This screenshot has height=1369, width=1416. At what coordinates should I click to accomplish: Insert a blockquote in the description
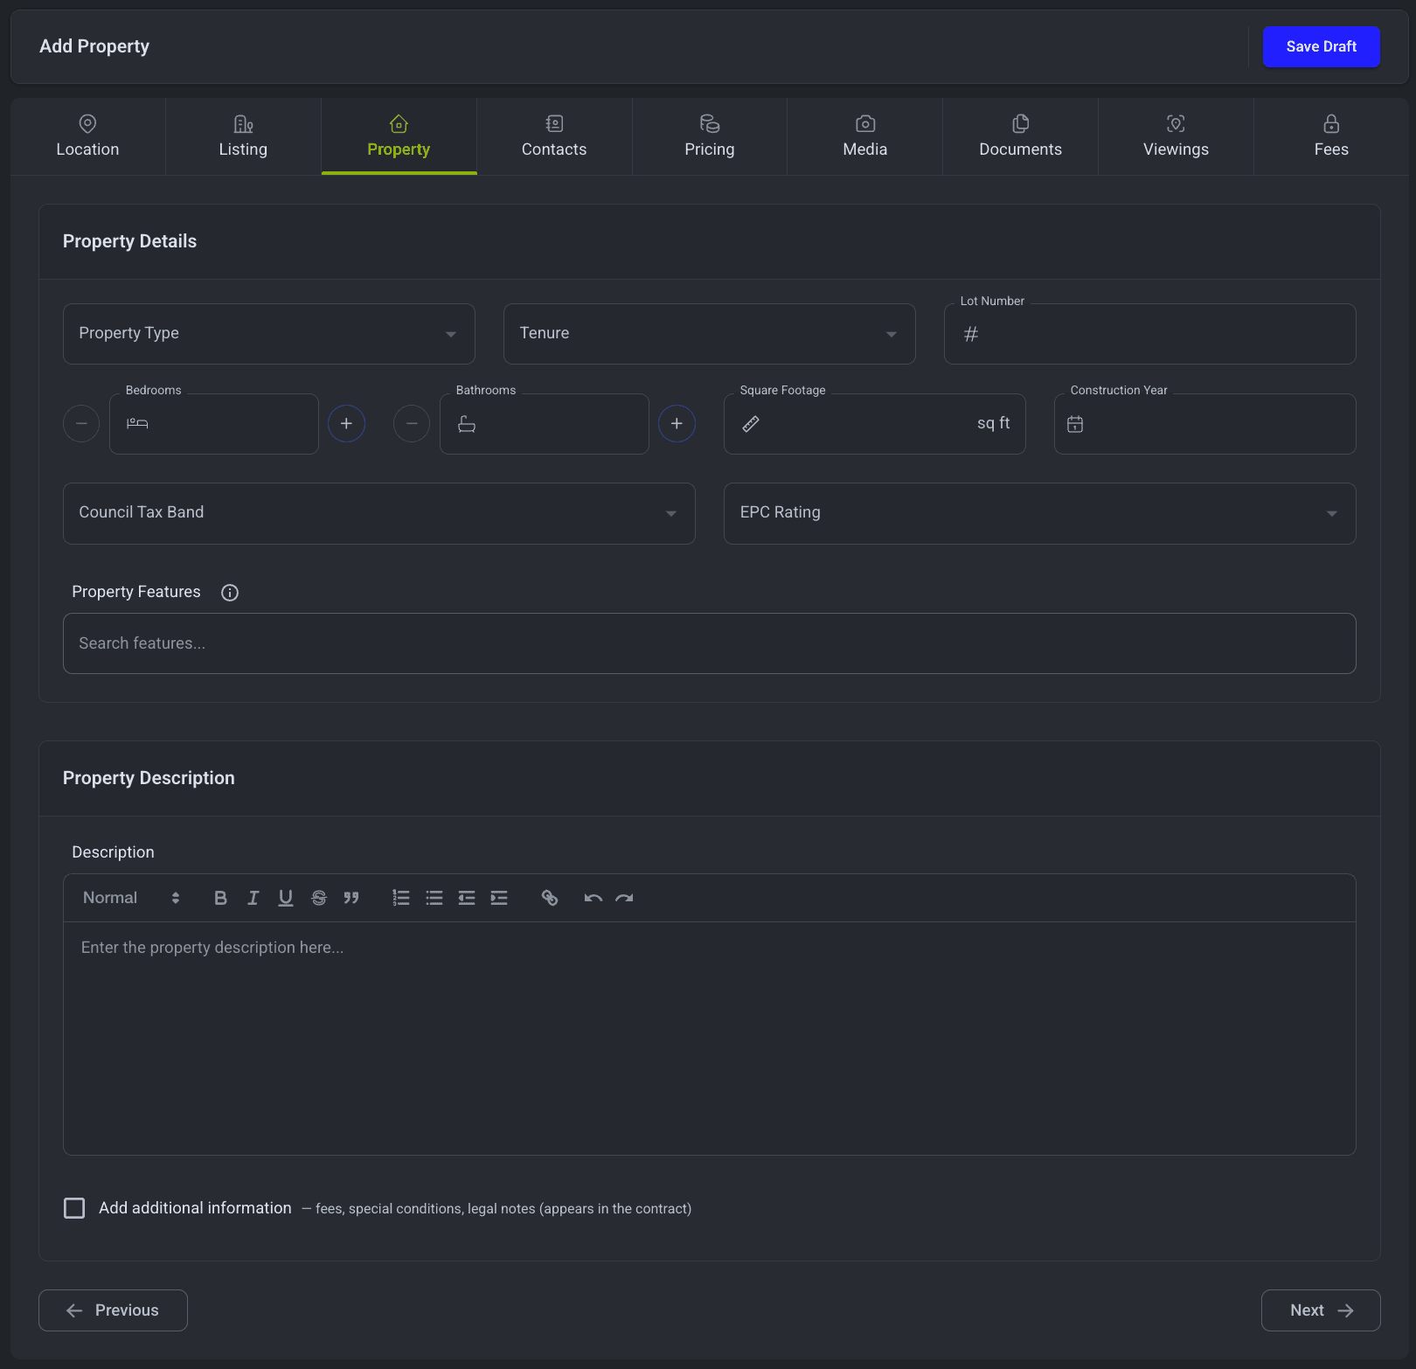(351, 898)
